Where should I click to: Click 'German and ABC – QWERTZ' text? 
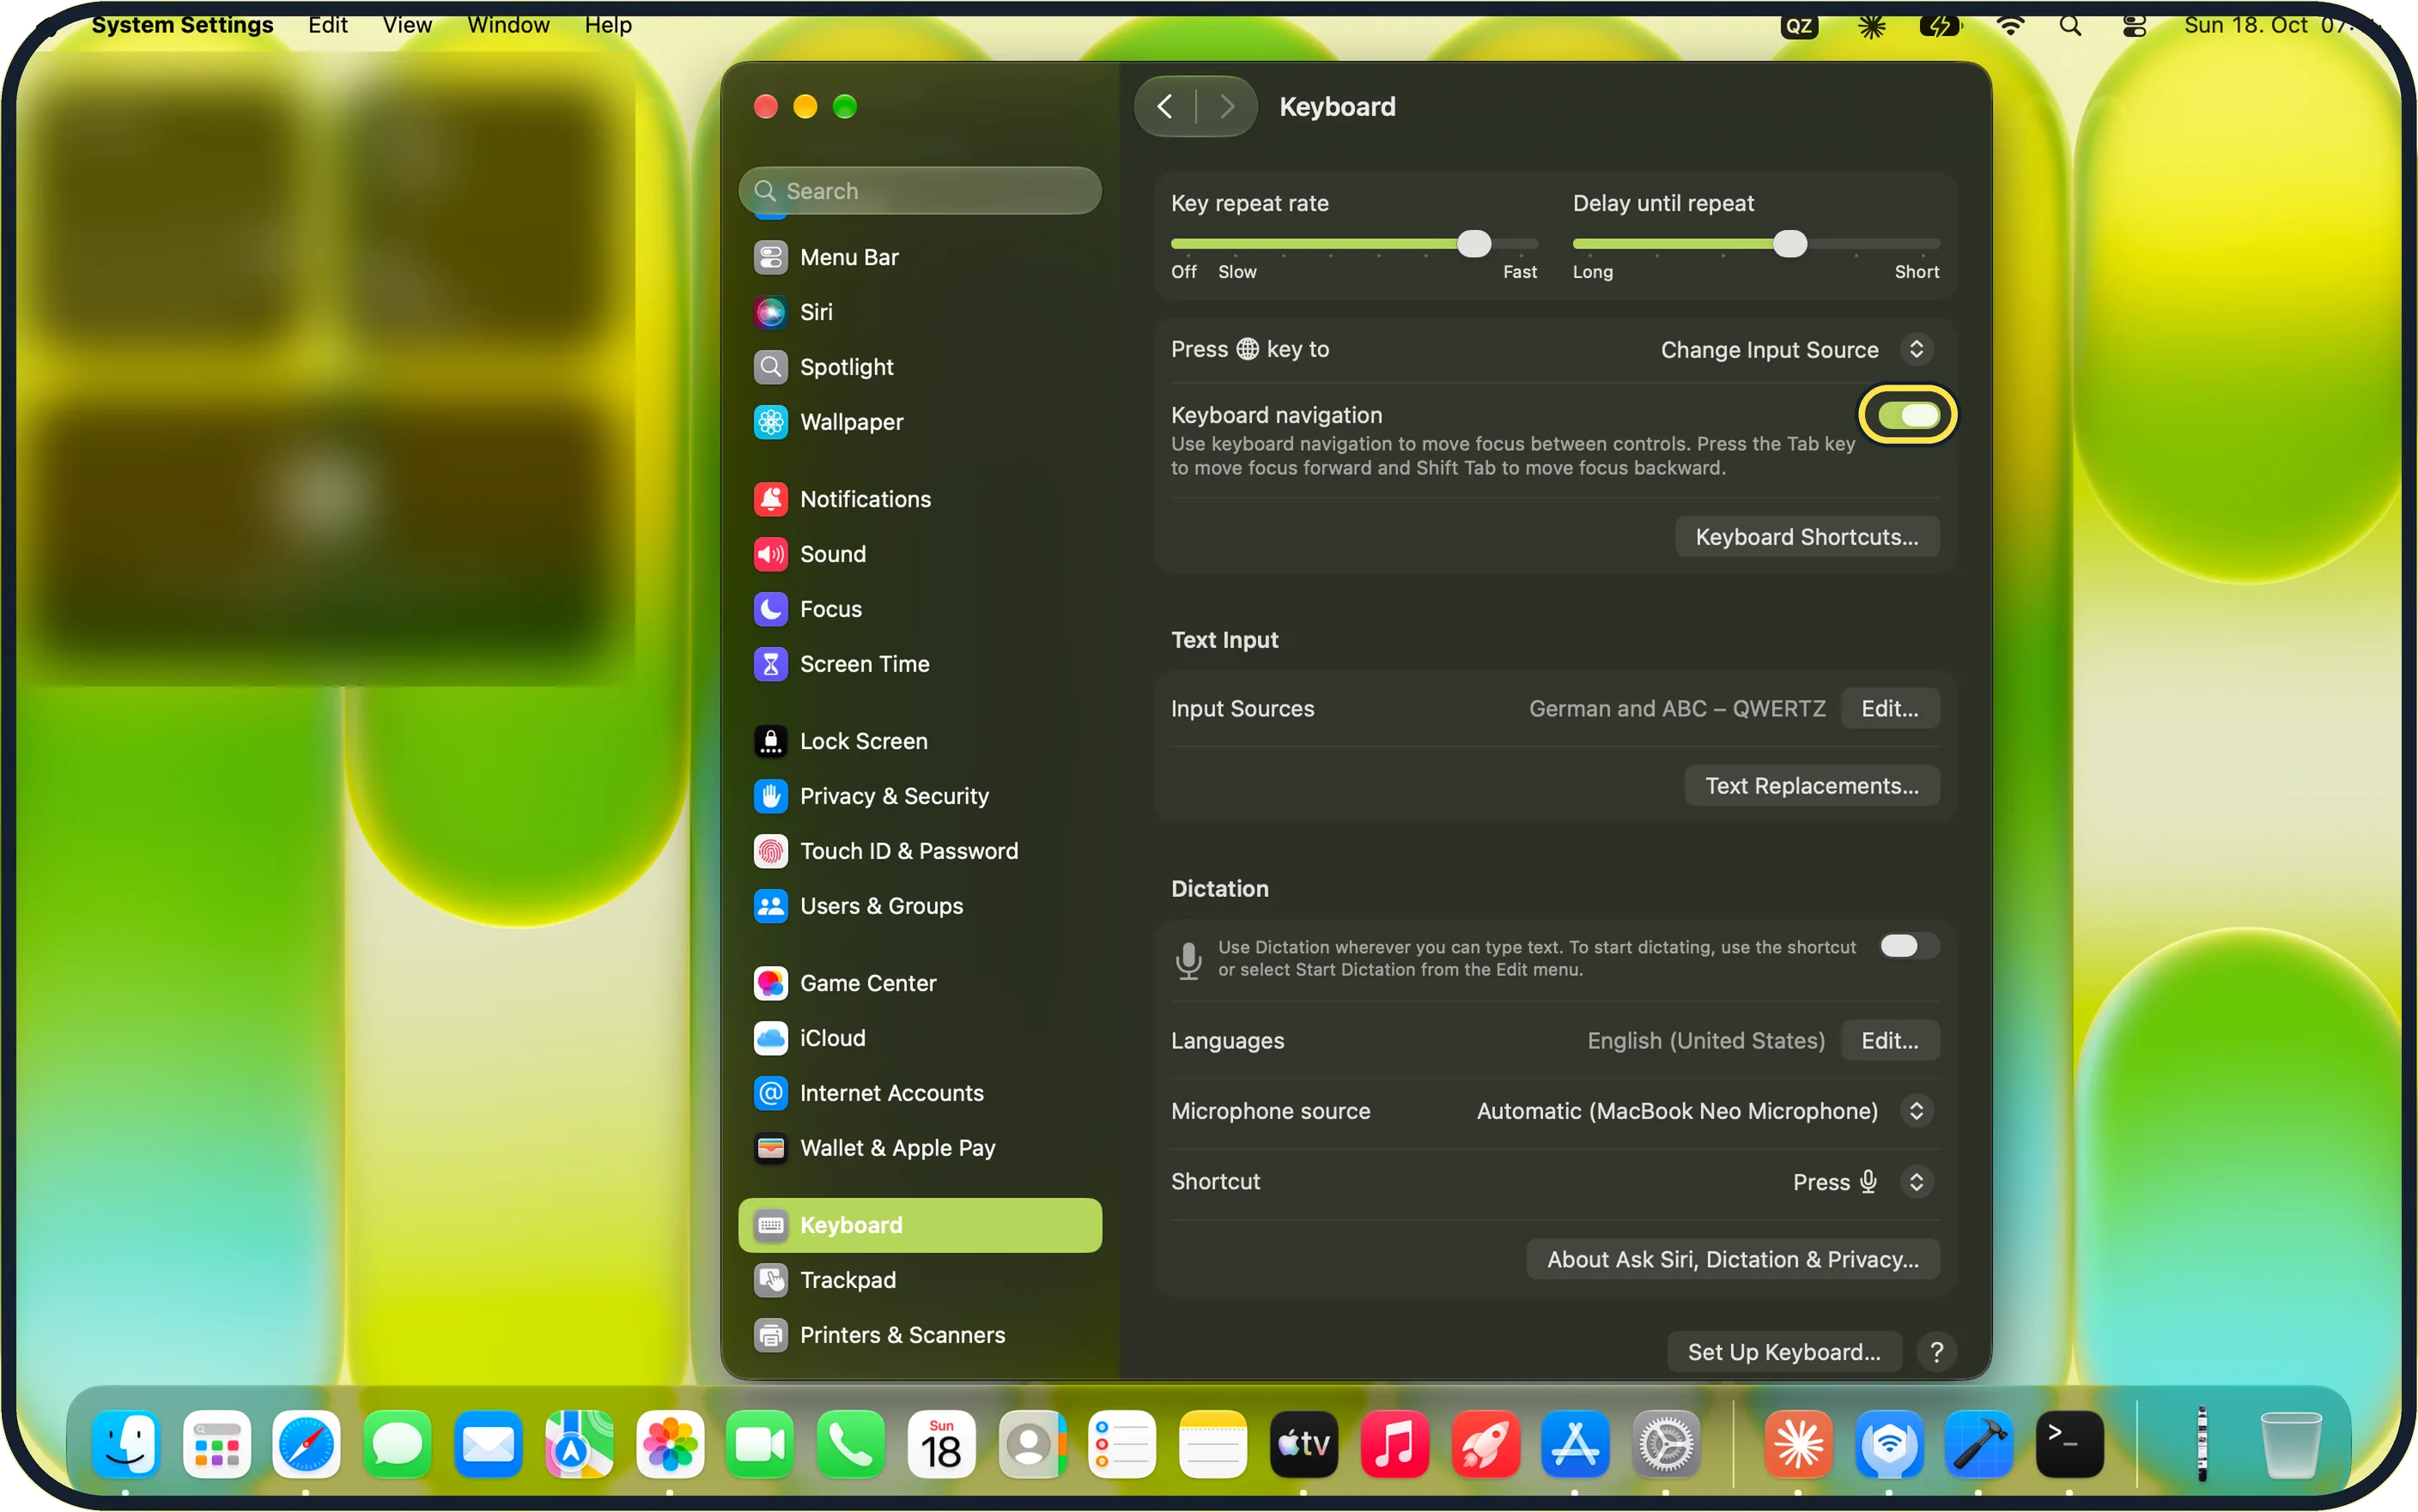[1677, 709]
